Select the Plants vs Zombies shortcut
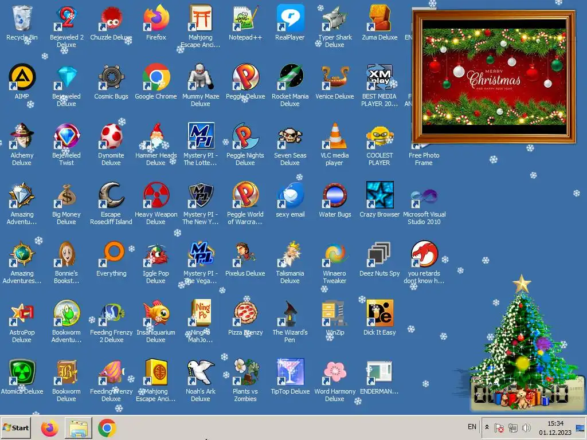The height and width of the screenshot is (440, 587). (245, 372)
